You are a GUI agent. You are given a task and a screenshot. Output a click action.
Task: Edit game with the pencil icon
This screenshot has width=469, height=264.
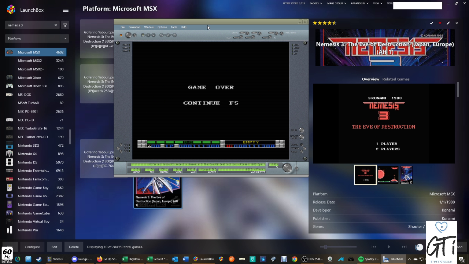pyautogui.click(x=448, y=23)
